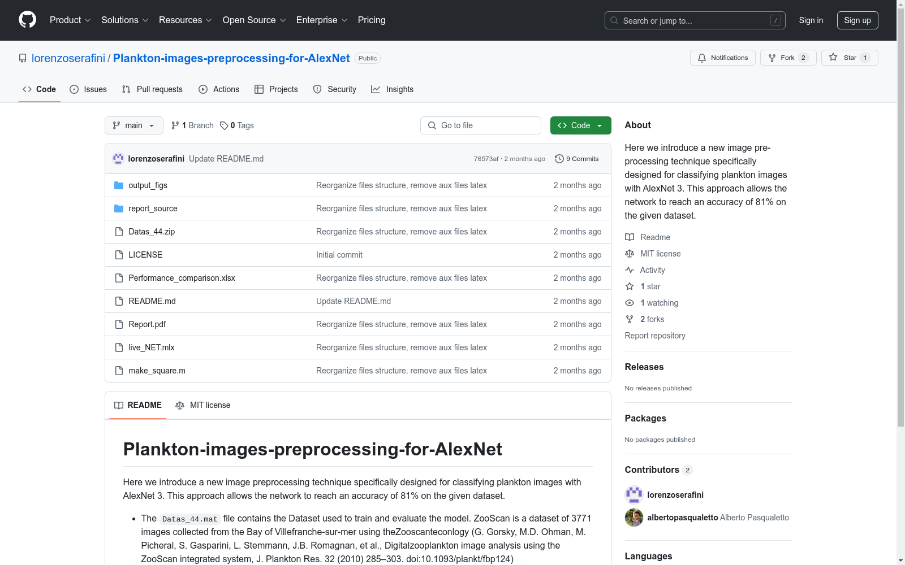Image resolution: width=905 pixels, height=565 pixels.
Task: Click the report_source folder icon
Action: click(x=119, y=208)
